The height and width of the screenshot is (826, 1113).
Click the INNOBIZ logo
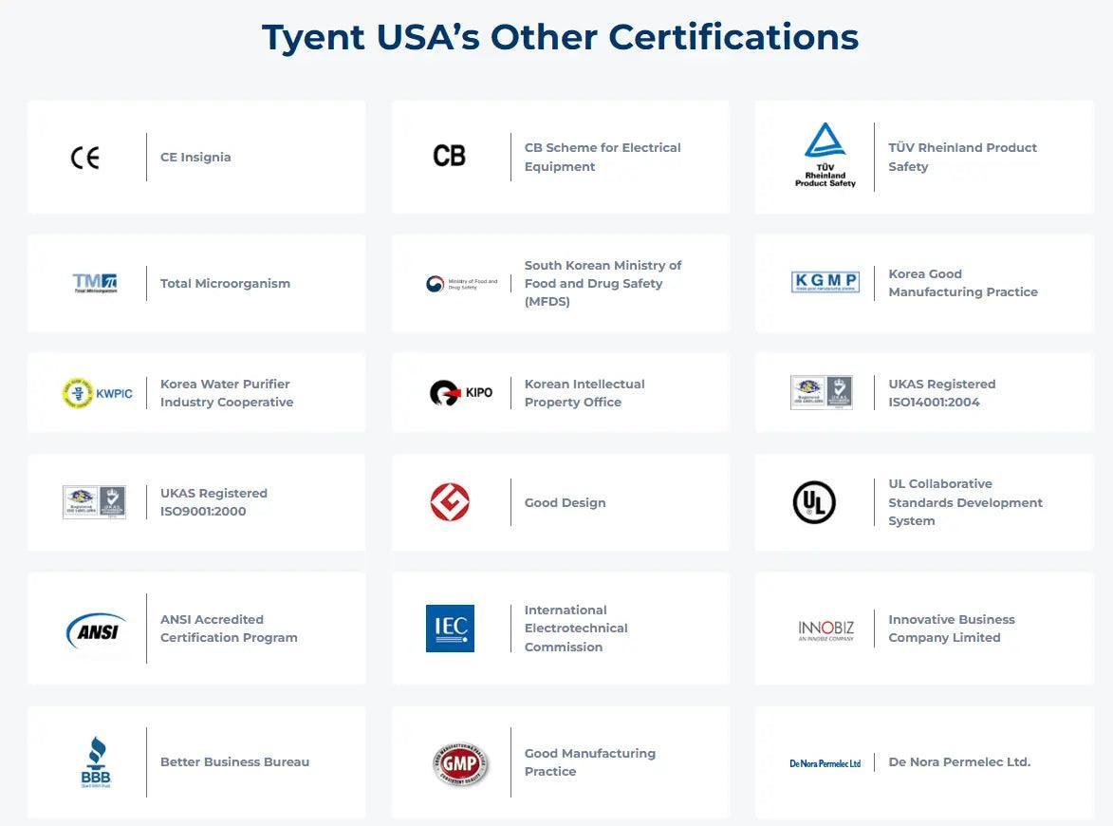click(825, 630)
